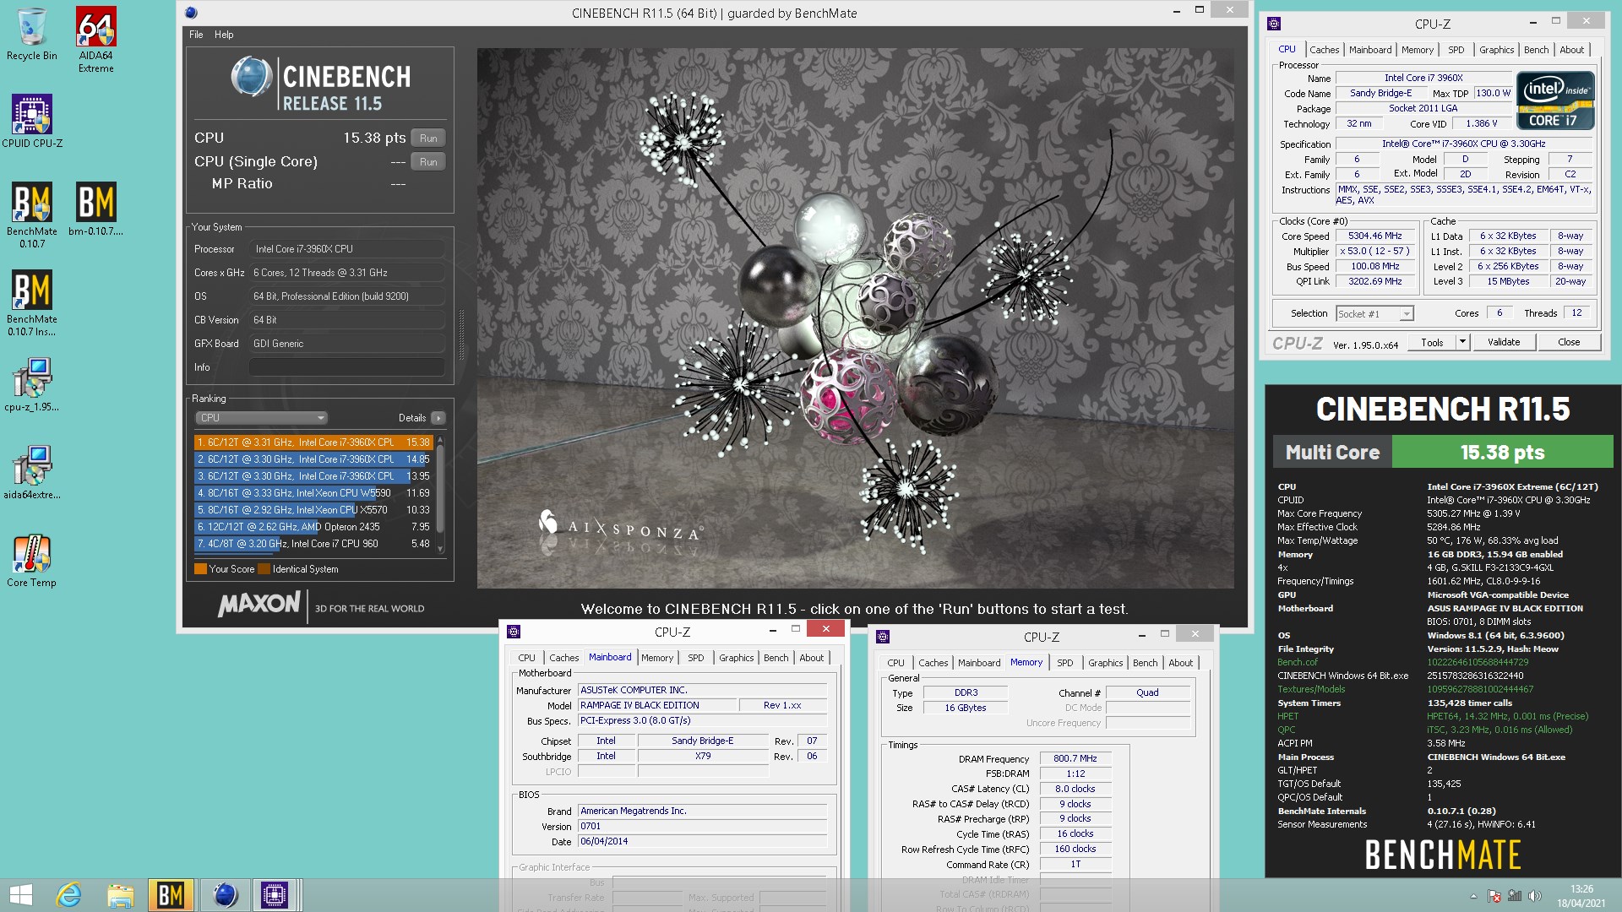The width and height of the screenshot is (1622, 912).
Task: Switch to Graphics tab in Memory CPU-Z window
Action: [x=1105, y=663]
